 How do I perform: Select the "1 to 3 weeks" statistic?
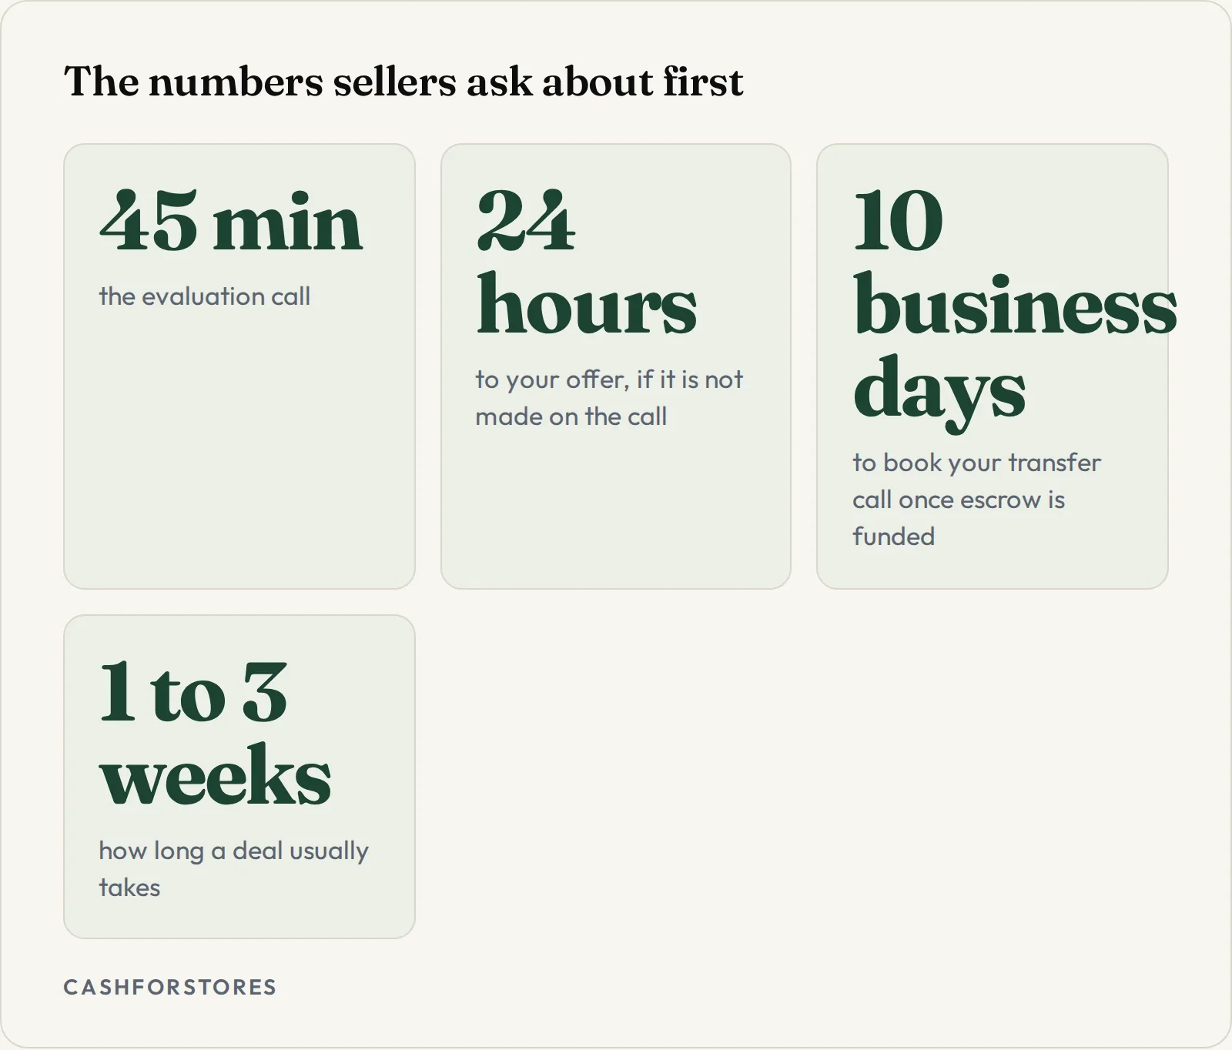216,734
